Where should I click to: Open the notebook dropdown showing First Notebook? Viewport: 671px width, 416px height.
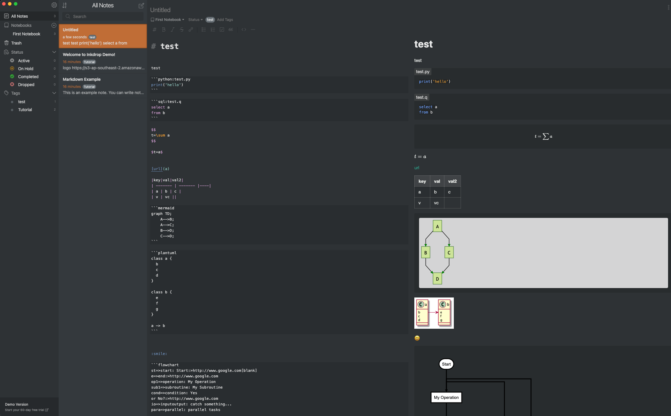[167, 20]
